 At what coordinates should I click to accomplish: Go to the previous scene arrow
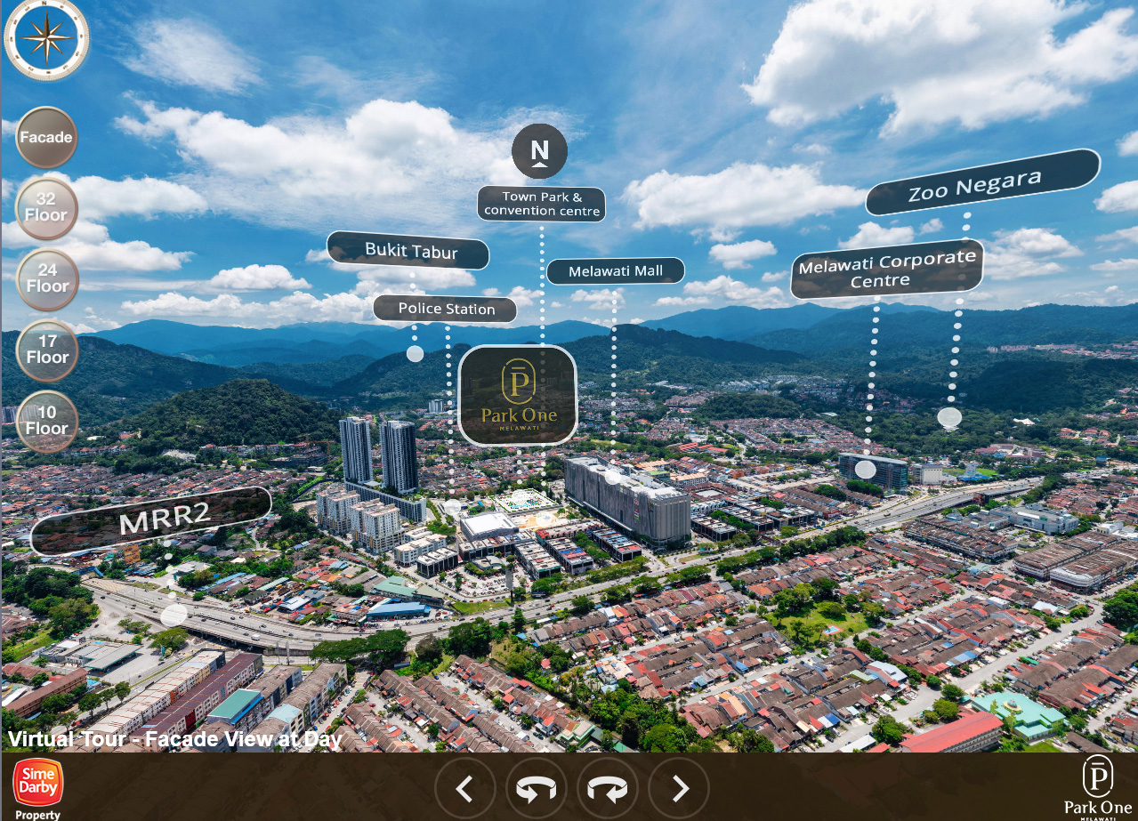click(x=464, y=788)
